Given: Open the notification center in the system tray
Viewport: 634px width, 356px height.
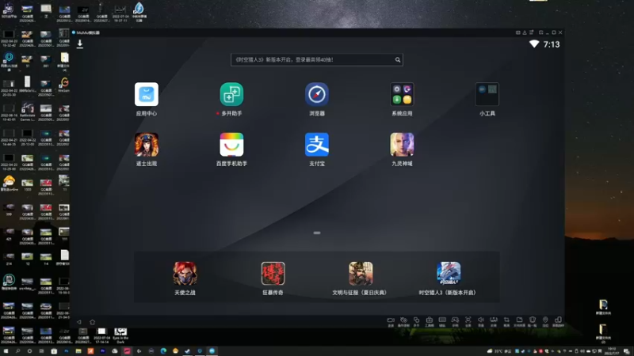Looking at the screenshot, I should [x=626, y=351].
